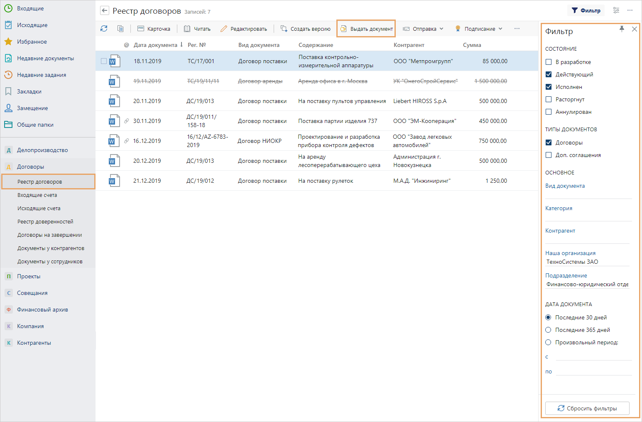Click the copy documents icon in toolbar
This screenshot has height=422, width=642.
point(120,29)
